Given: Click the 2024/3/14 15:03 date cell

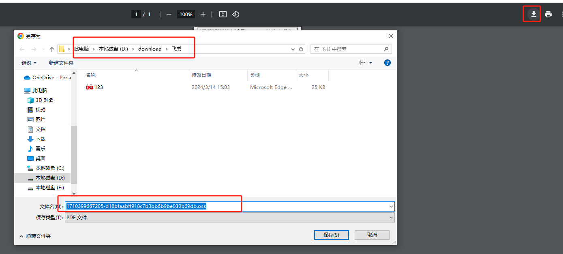Looking at the screenshot, I should [x=211, y=87].
